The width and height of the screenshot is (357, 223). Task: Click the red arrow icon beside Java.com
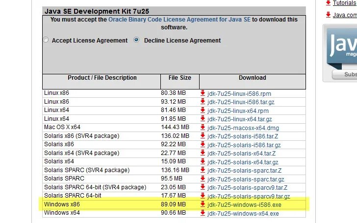(x=328, y=15)
